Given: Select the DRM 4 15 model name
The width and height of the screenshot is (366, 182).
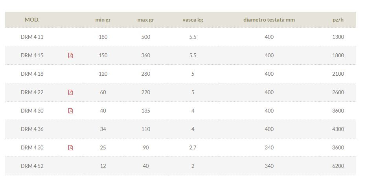Looking at the screenshot, I should click(32, 55).
